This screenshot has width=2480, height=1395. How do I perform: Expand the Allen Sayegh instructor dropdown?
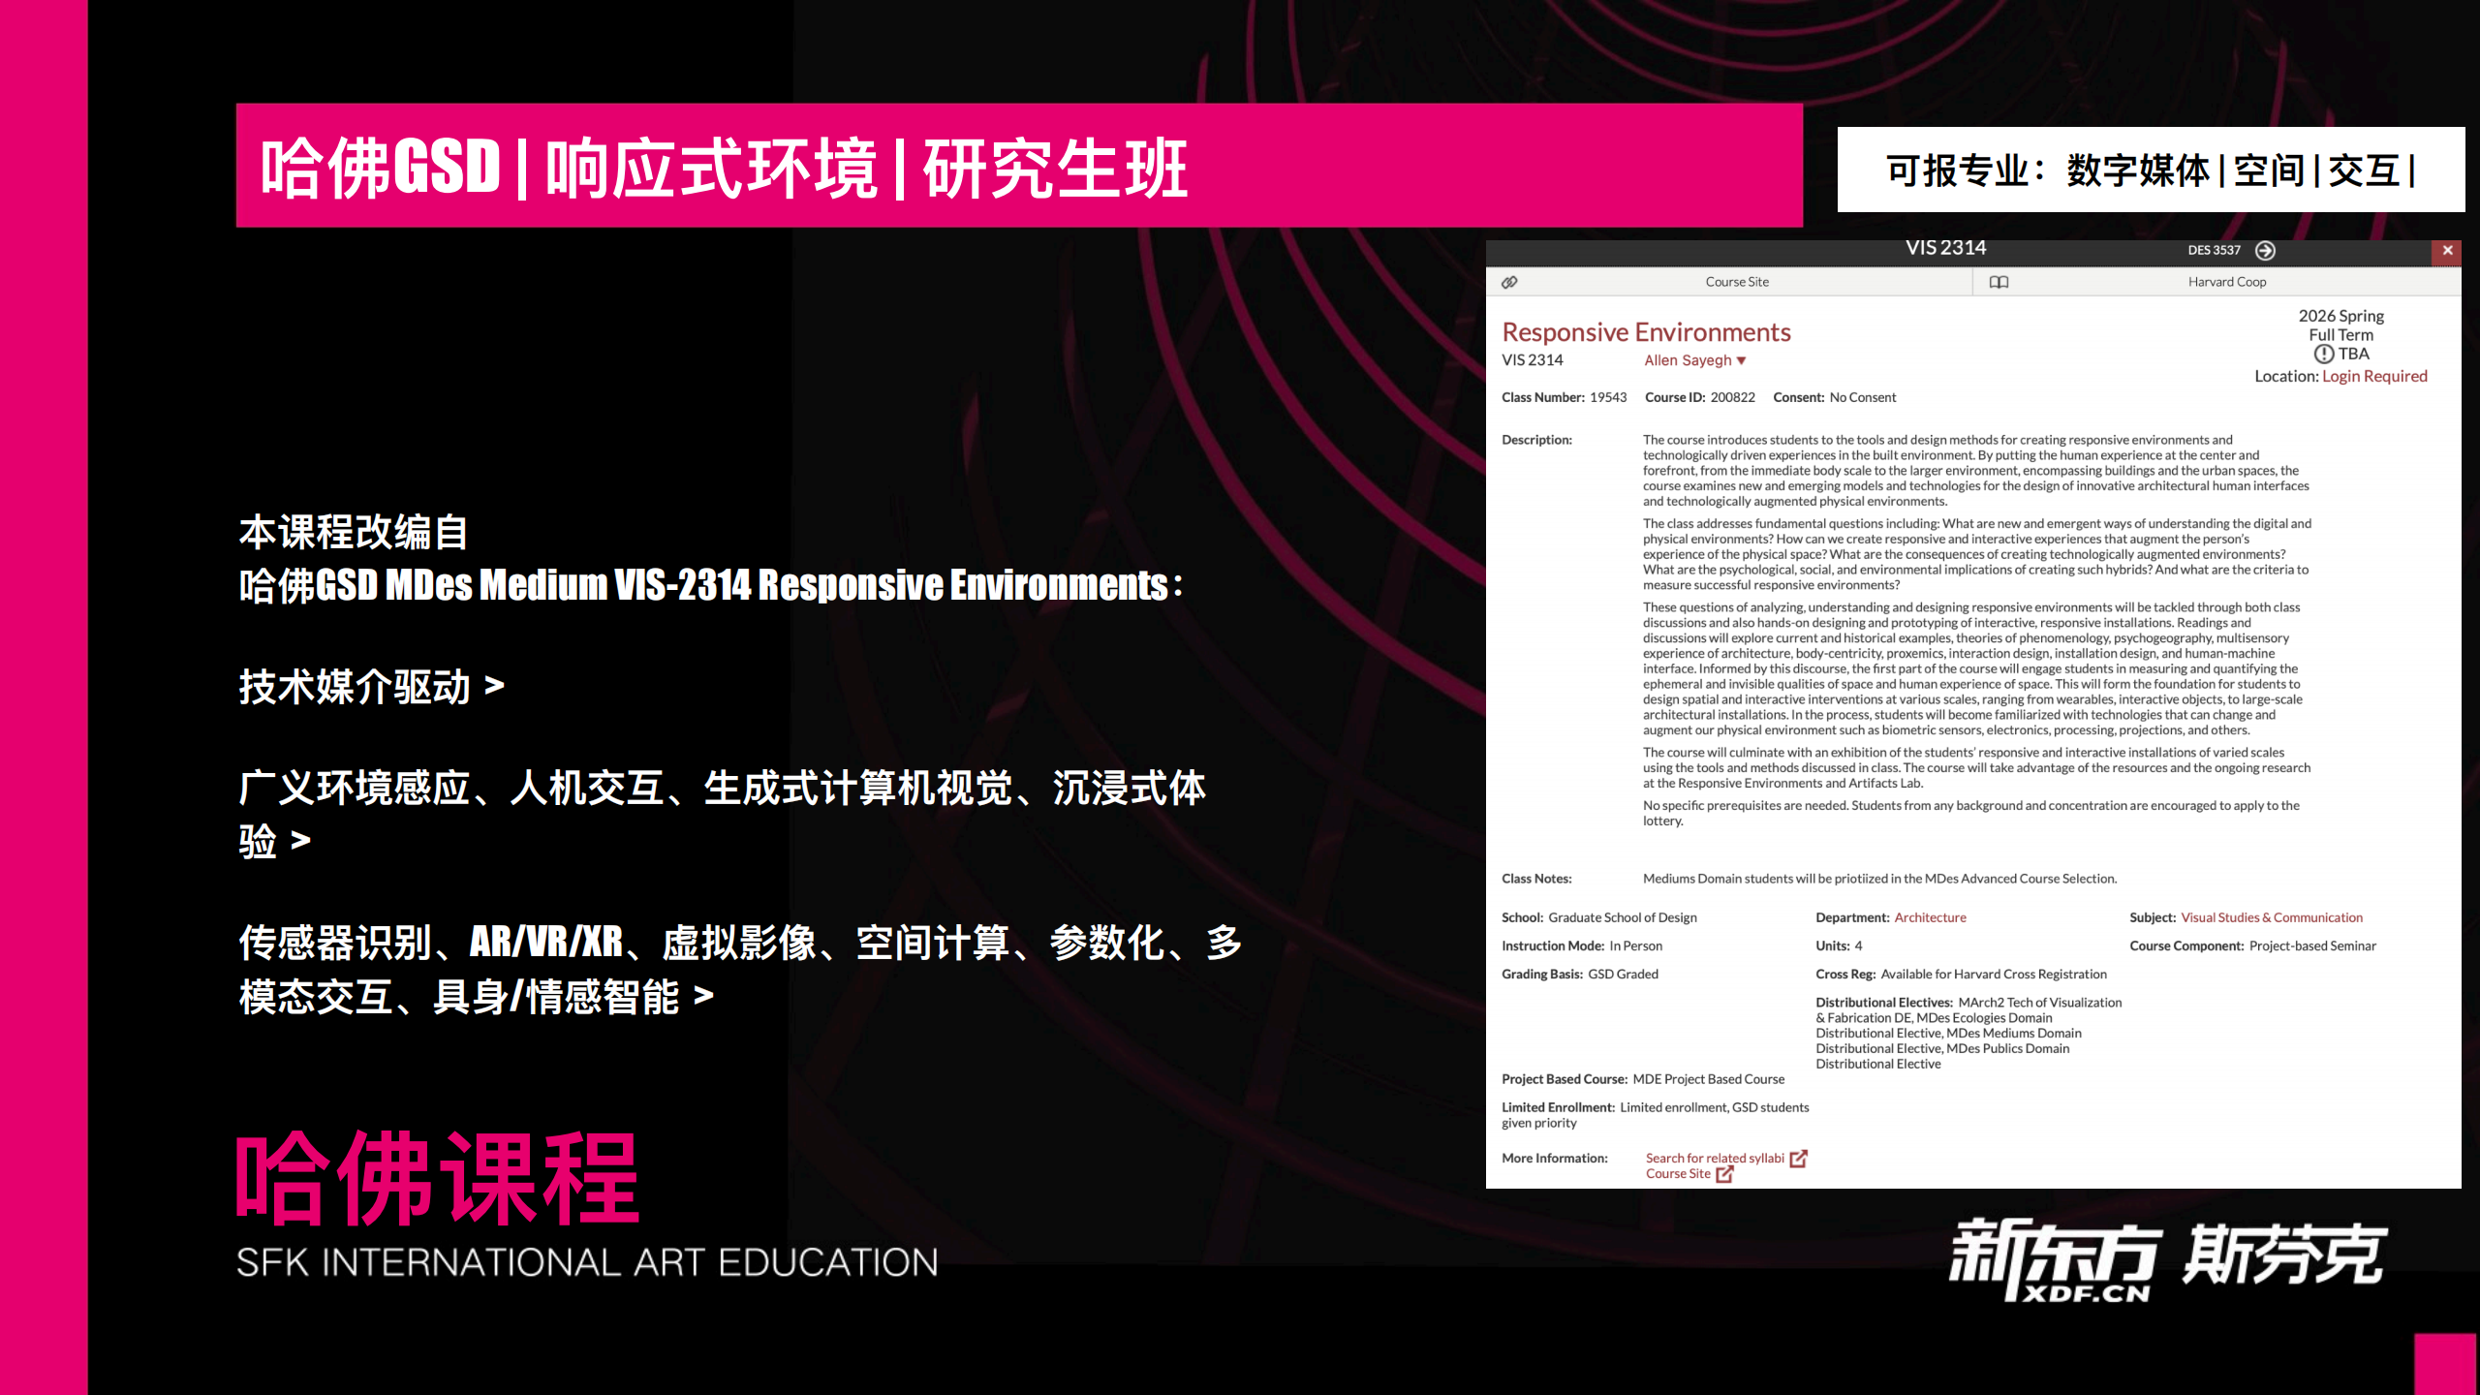[1741, 360]
